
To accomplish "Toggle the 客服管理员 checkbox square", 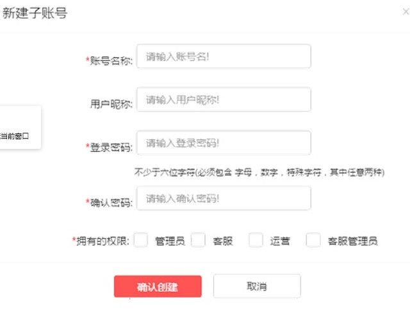I will [x=313, y=241].
